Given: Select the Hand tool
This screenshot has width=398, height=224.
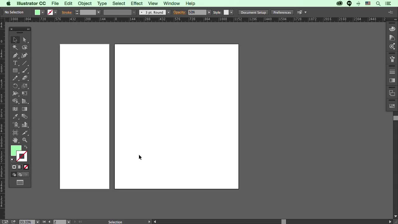Looking at the screenshot, I should (15, 140).
